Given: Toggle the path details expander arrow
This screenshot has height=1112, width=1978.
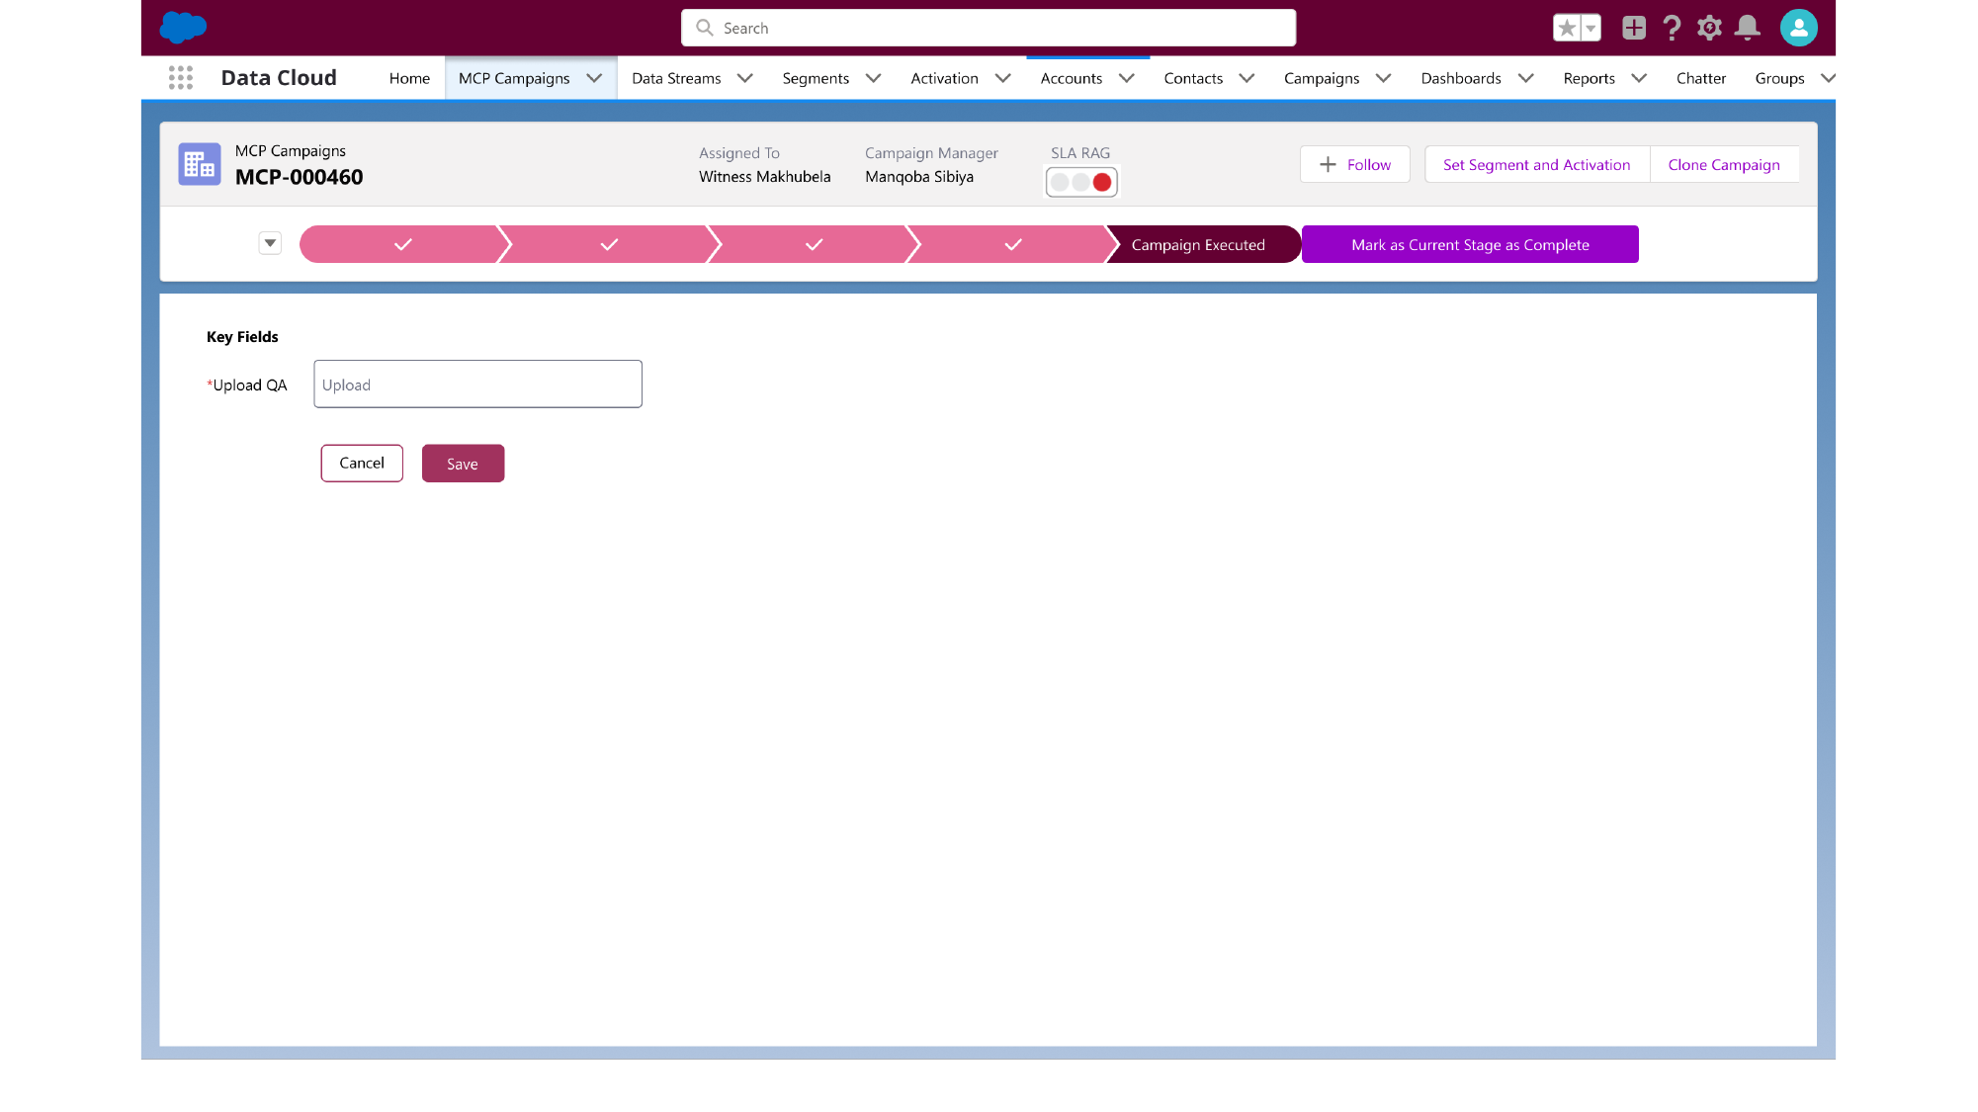Looking at the screenshot, I should (270, 243).
